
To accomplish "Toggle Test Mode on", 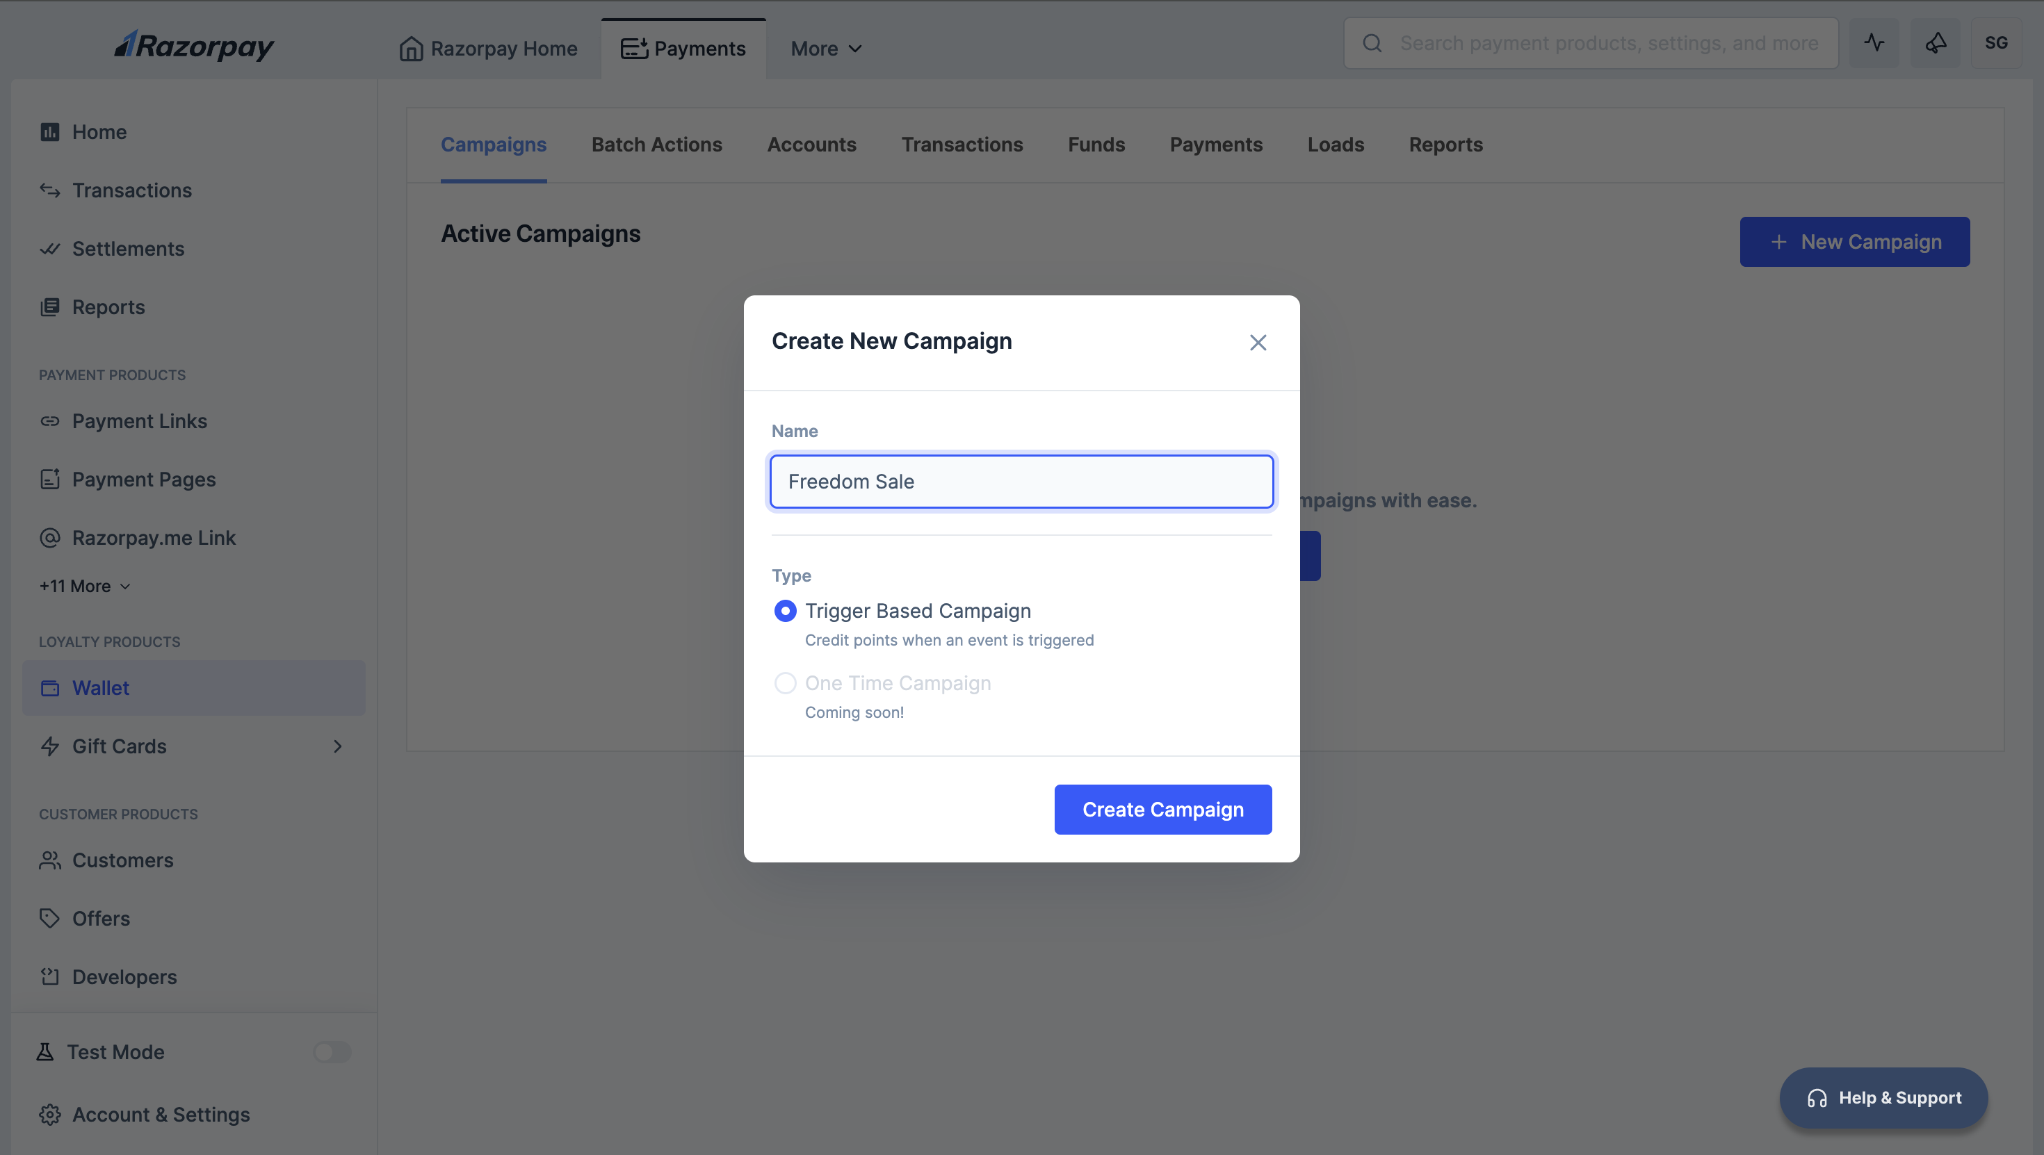I will (331, 1052).
